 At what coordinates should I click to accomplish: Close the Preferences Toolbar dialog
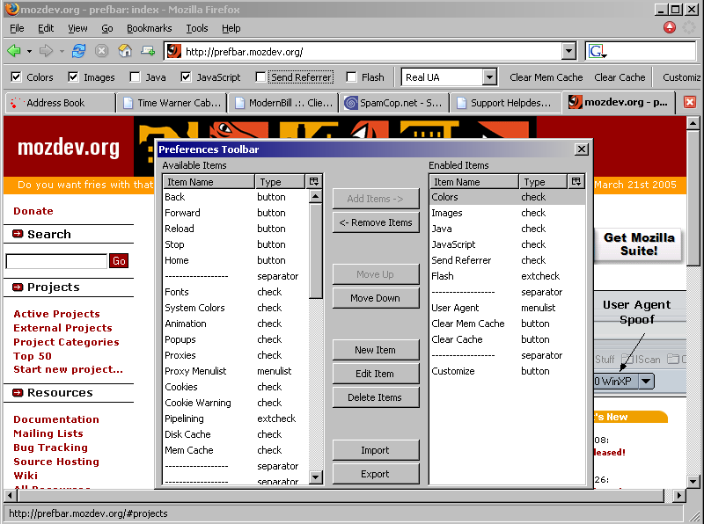click(582, 149)
